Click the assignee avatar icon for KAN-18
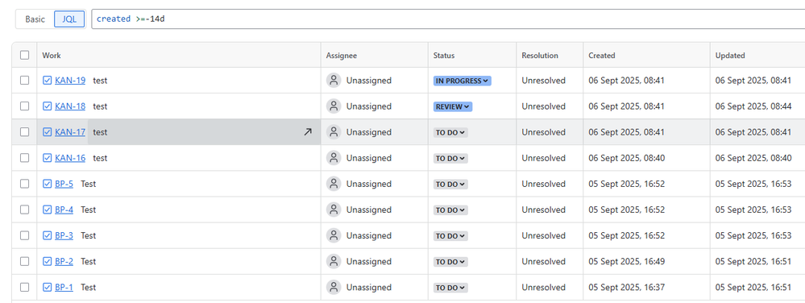Viewport: 805px width, 303px height. [334, 106]
